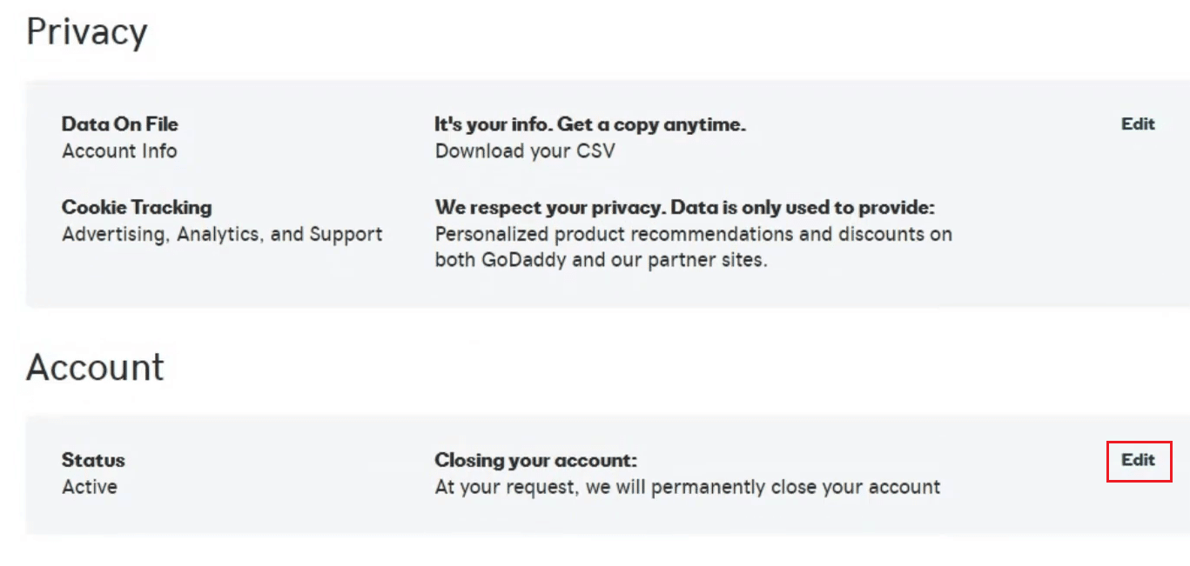The height and width of the screenshot is (566, 1190).
Task: Select the Privacy section heading
Action: [x=87, y=32]
